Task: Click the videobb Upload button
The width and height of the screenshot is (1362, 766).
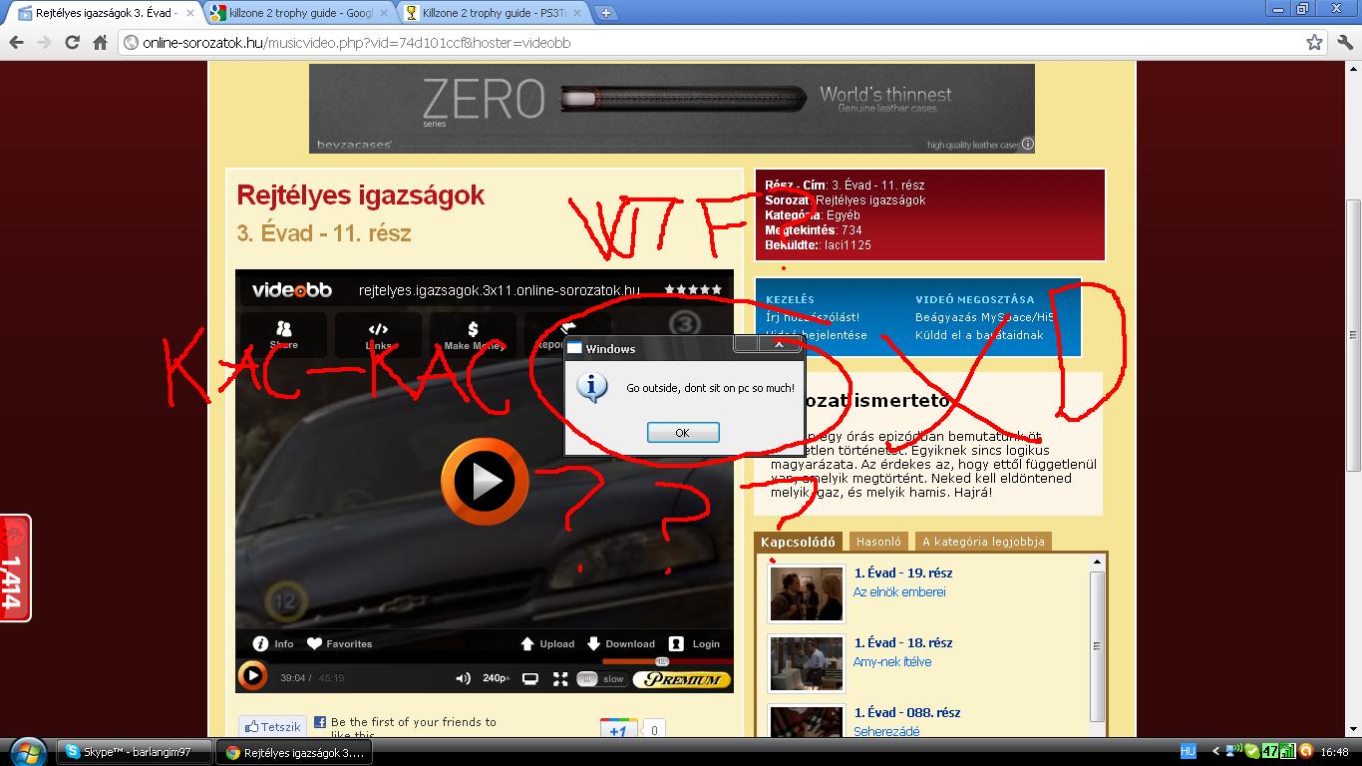Action: point(547,643)
